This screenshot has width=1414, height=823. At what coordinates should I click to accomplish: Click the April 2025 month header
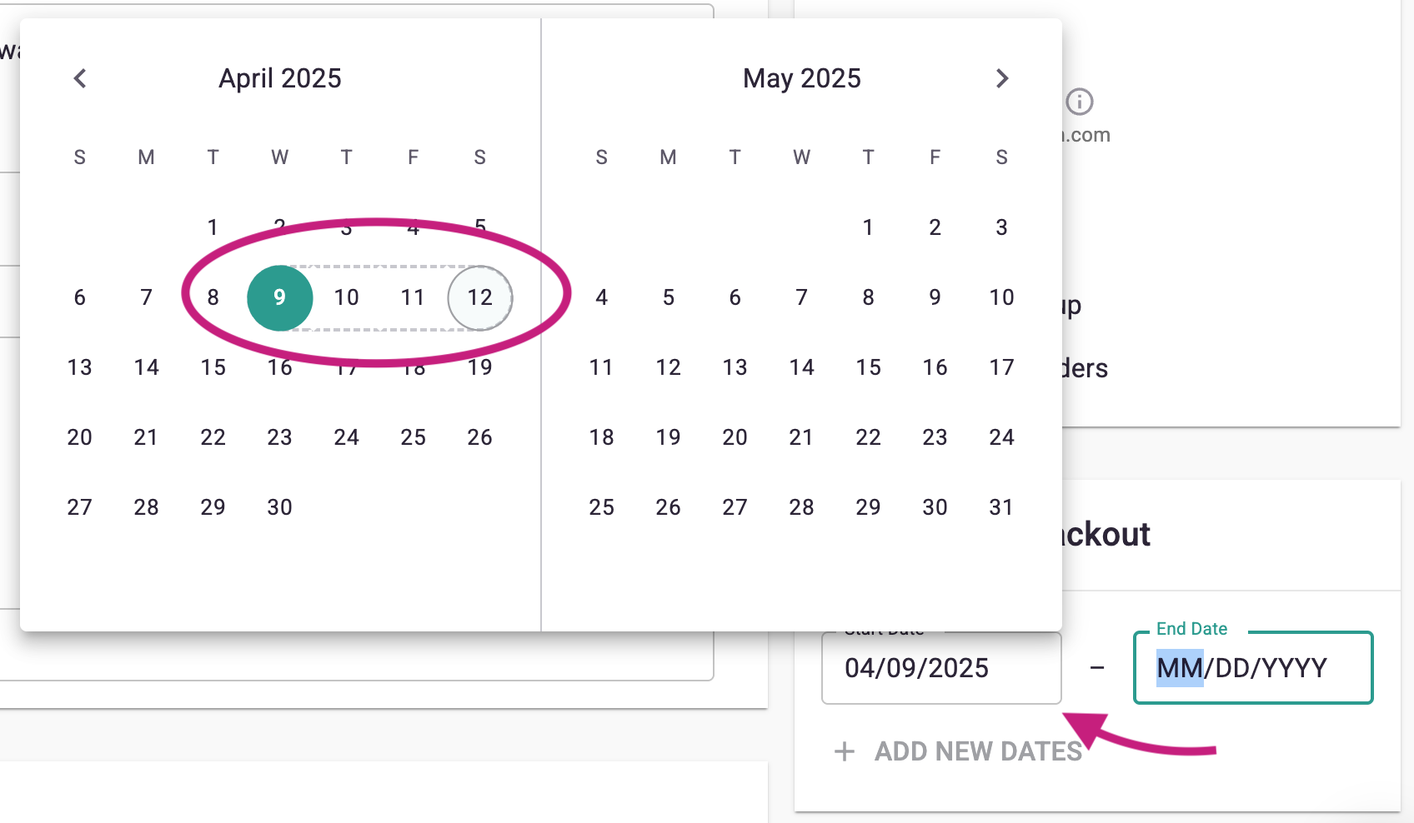click(279, 77)
